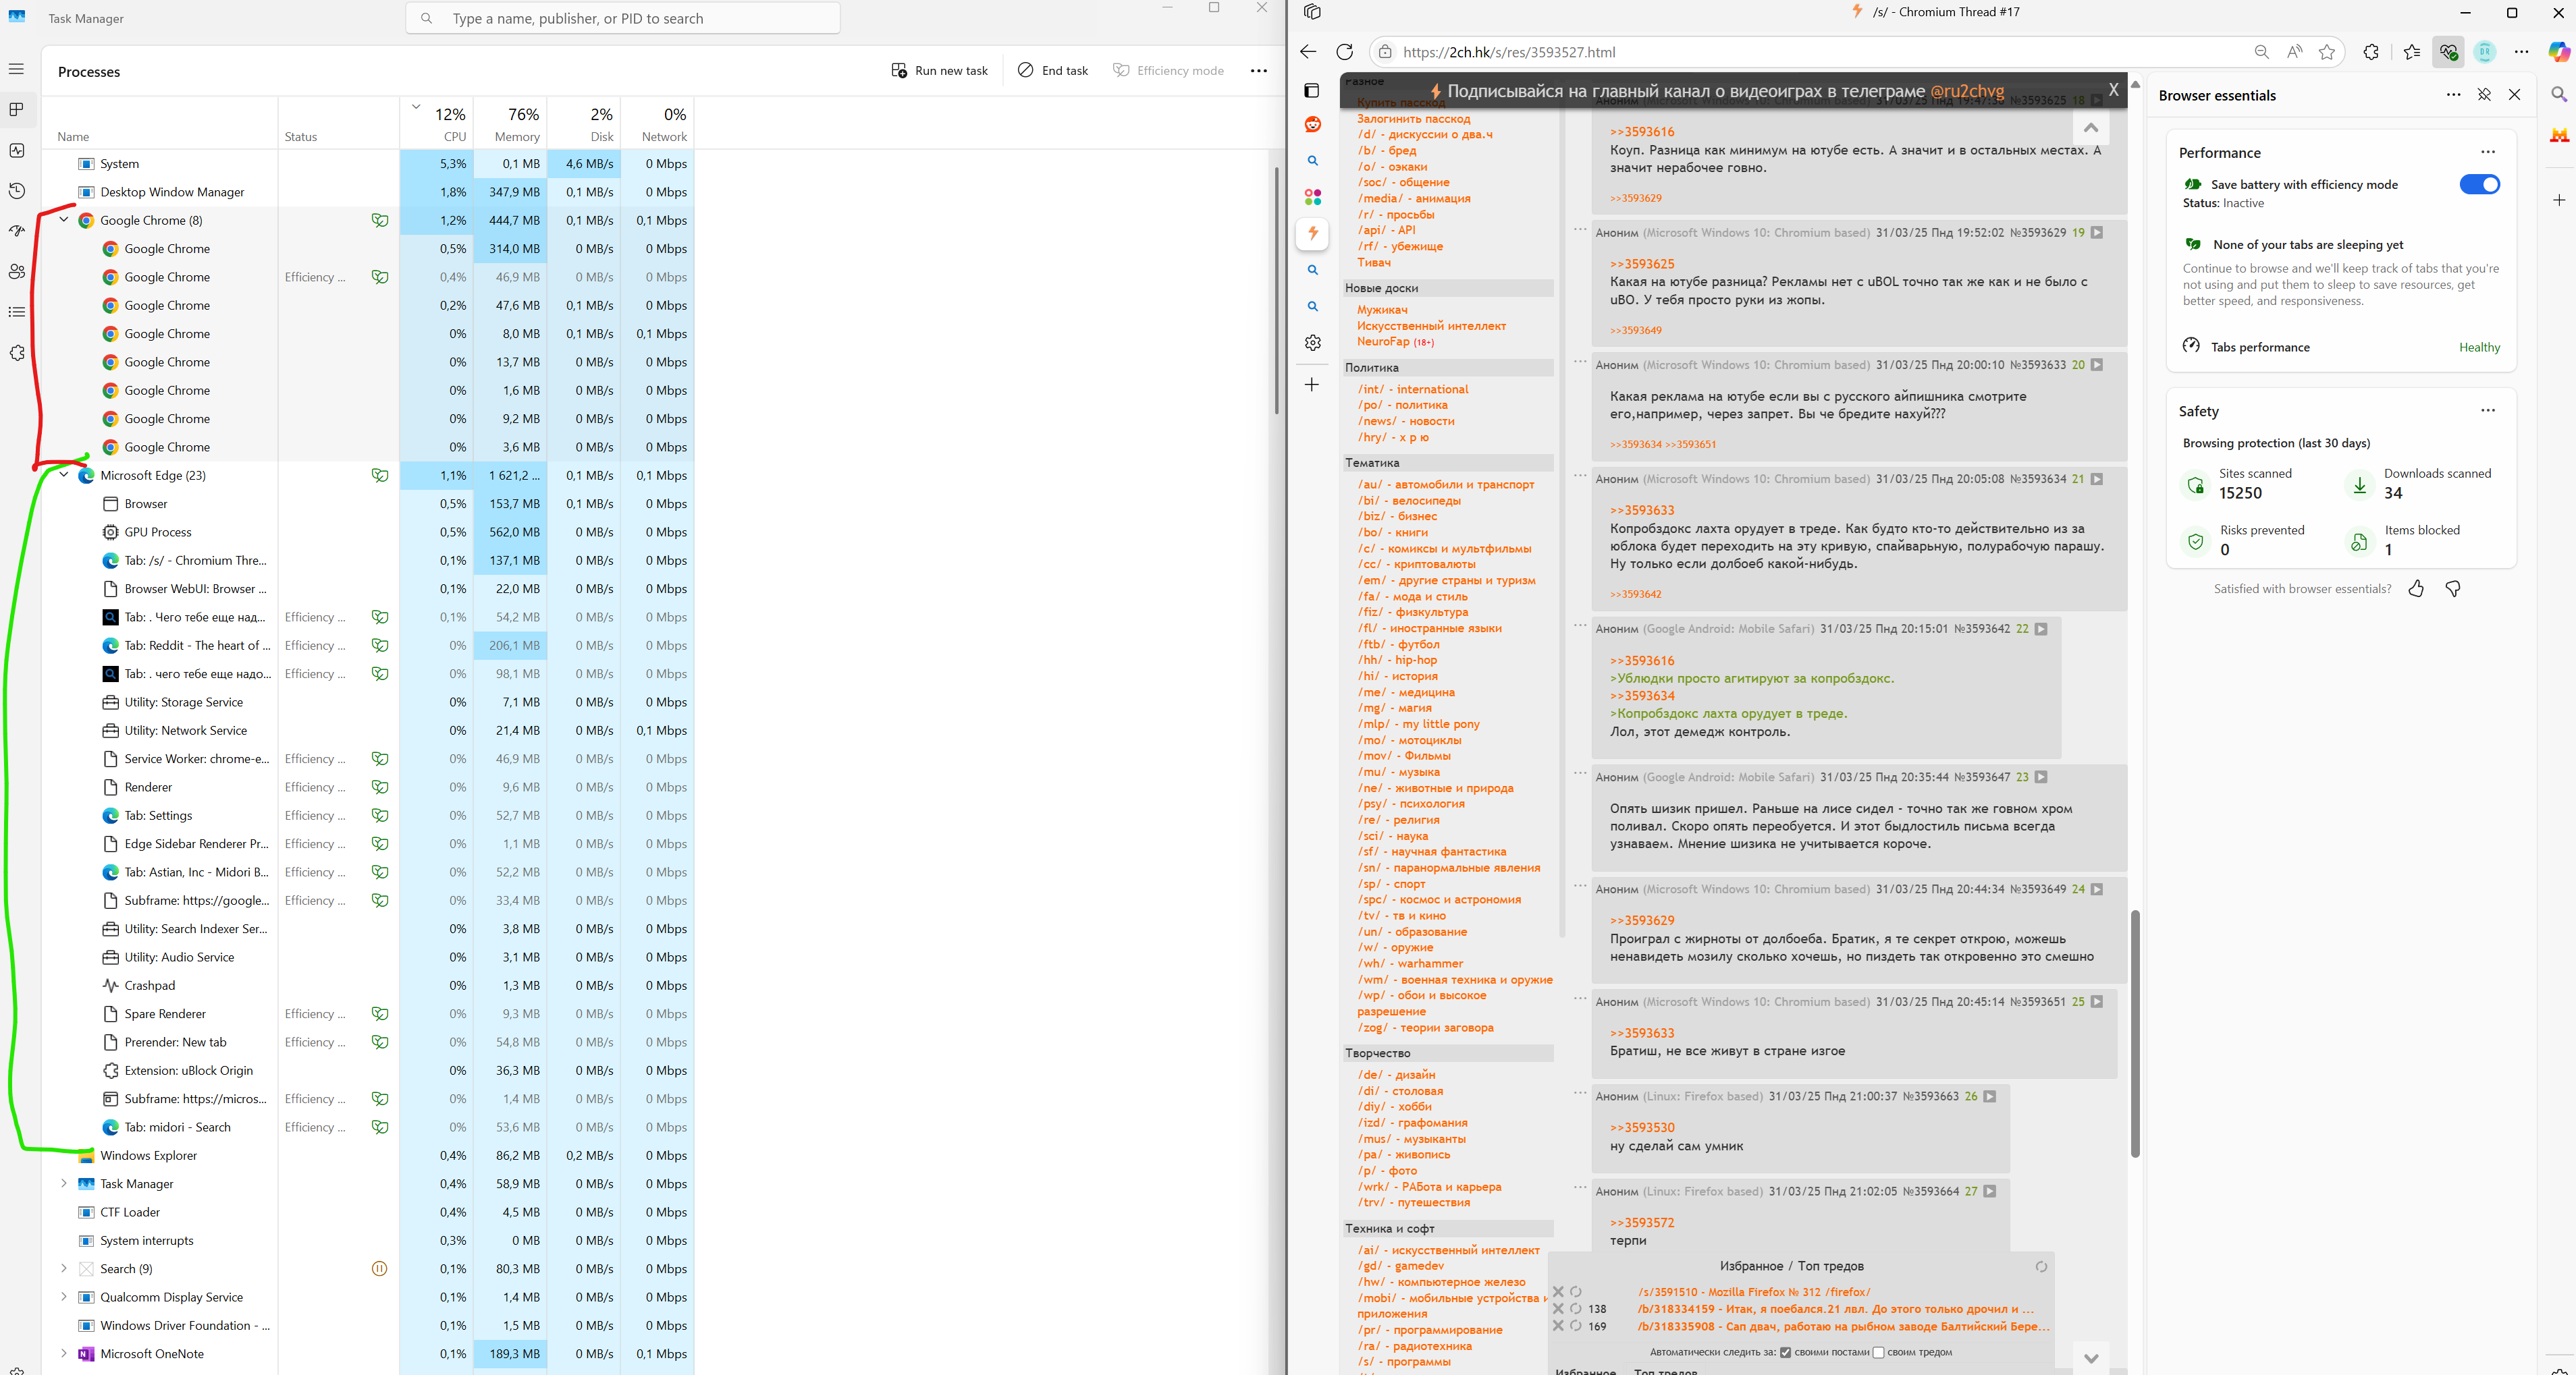This screenshot has height=1375, width=2576.
Task: Open the App history sidebar icon
Action: [17, 191]
